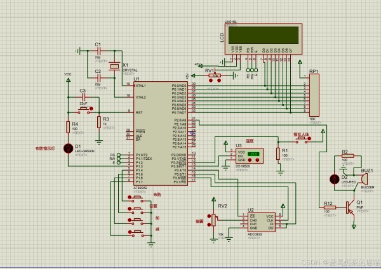Click the R3 resistor near RST
Viewport: 381px width, 269px height.
(98, 122)
